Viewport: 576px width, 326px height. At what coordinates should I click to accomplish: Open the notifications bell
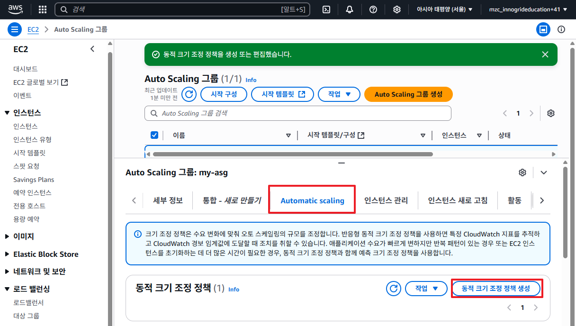350,9
